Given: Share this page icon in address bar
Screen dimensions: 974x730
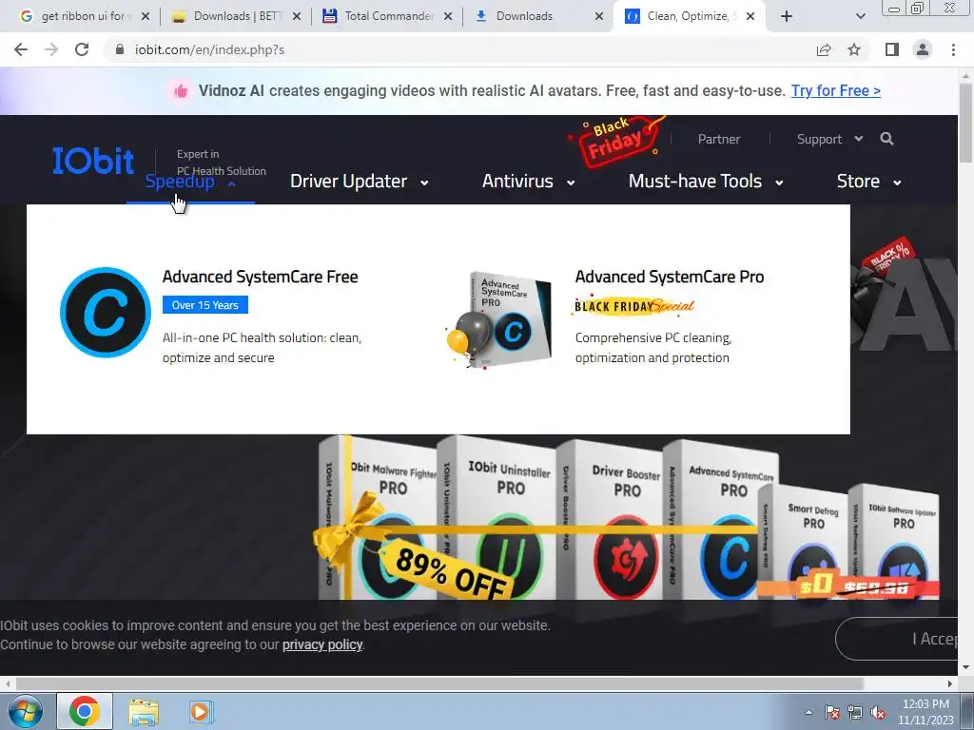Looking at the screenshot, I should click(x=824, y=49).
